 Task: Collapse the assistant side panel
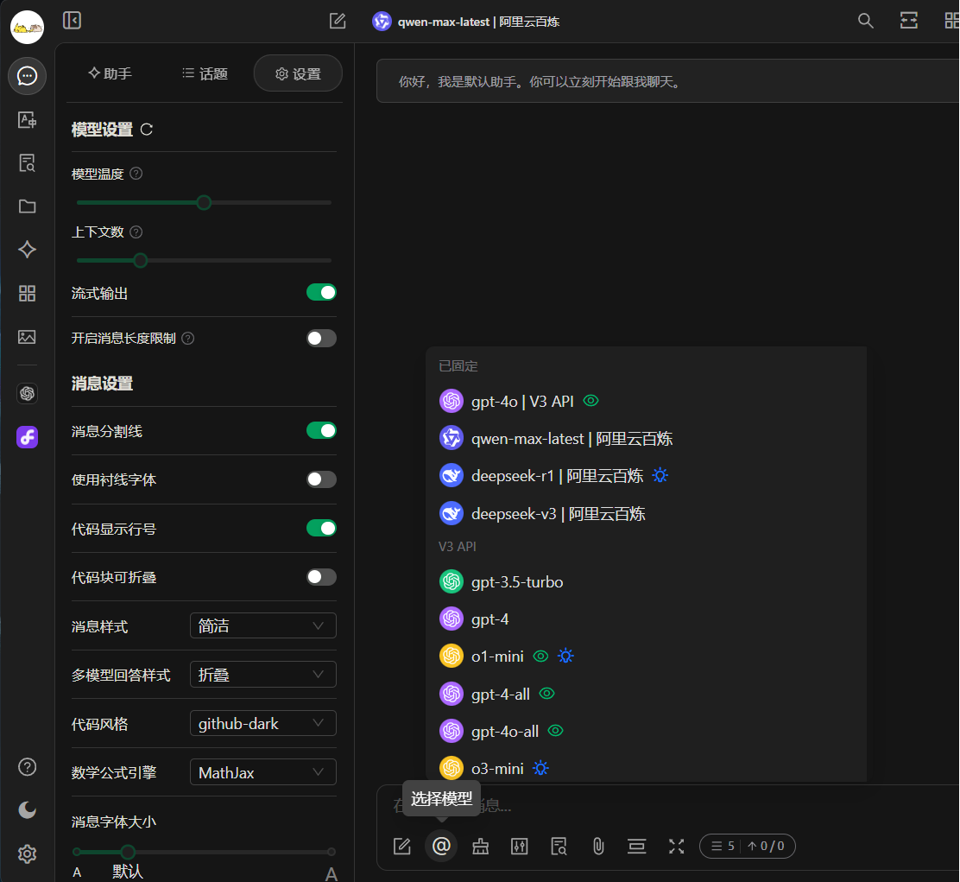point(73,21)
